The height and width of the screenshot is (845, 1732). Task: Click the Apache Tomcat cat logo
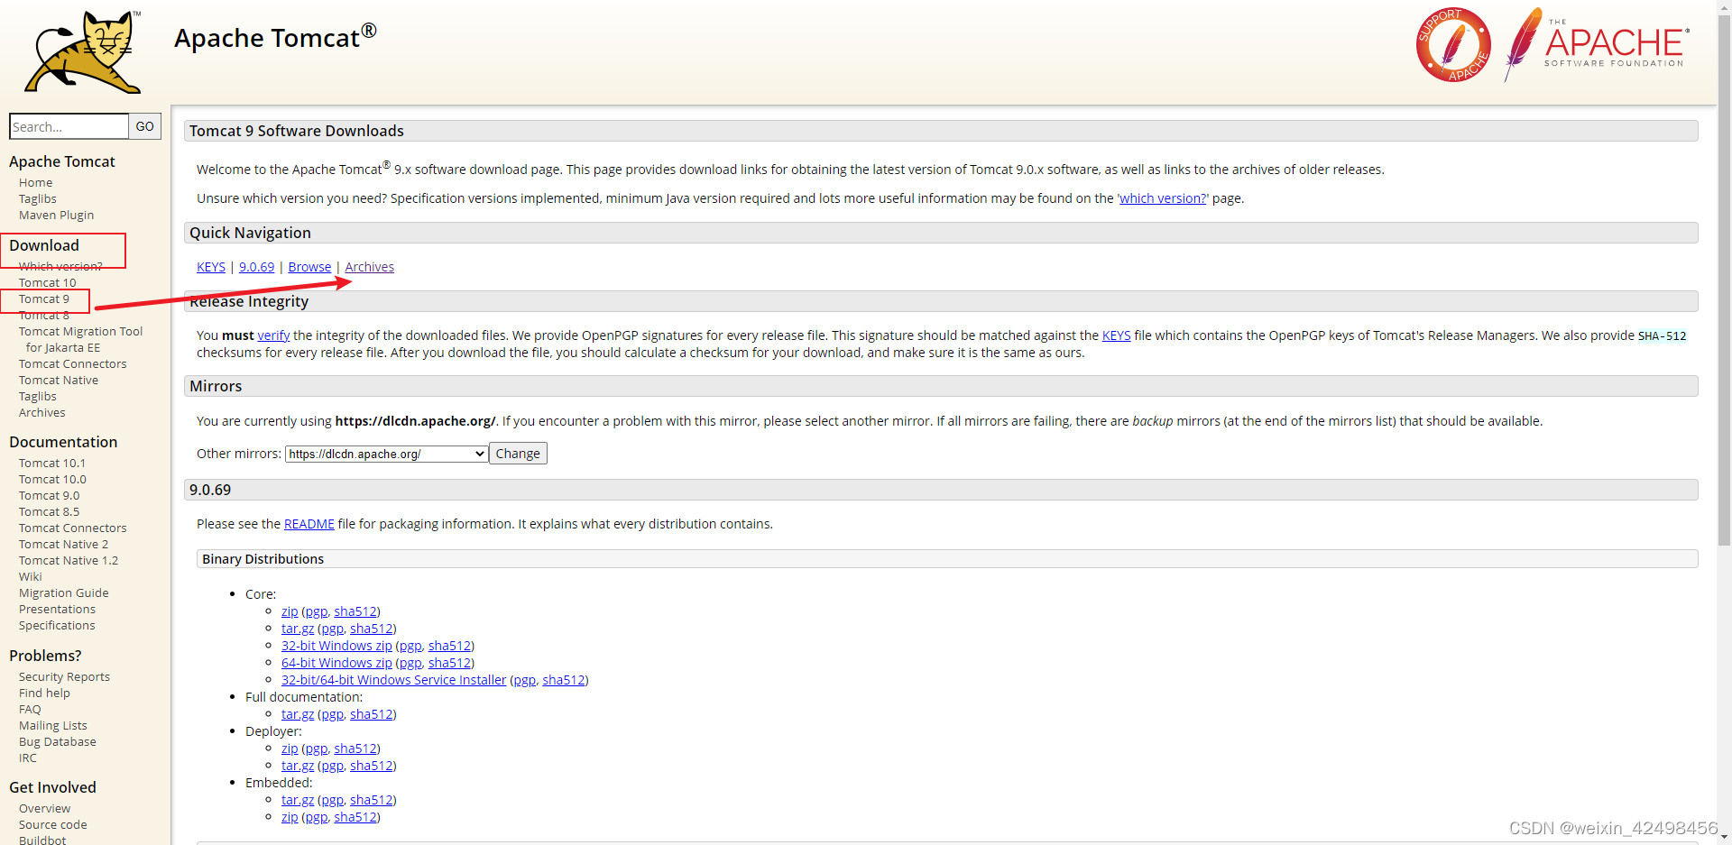click(x=83, y=51)
